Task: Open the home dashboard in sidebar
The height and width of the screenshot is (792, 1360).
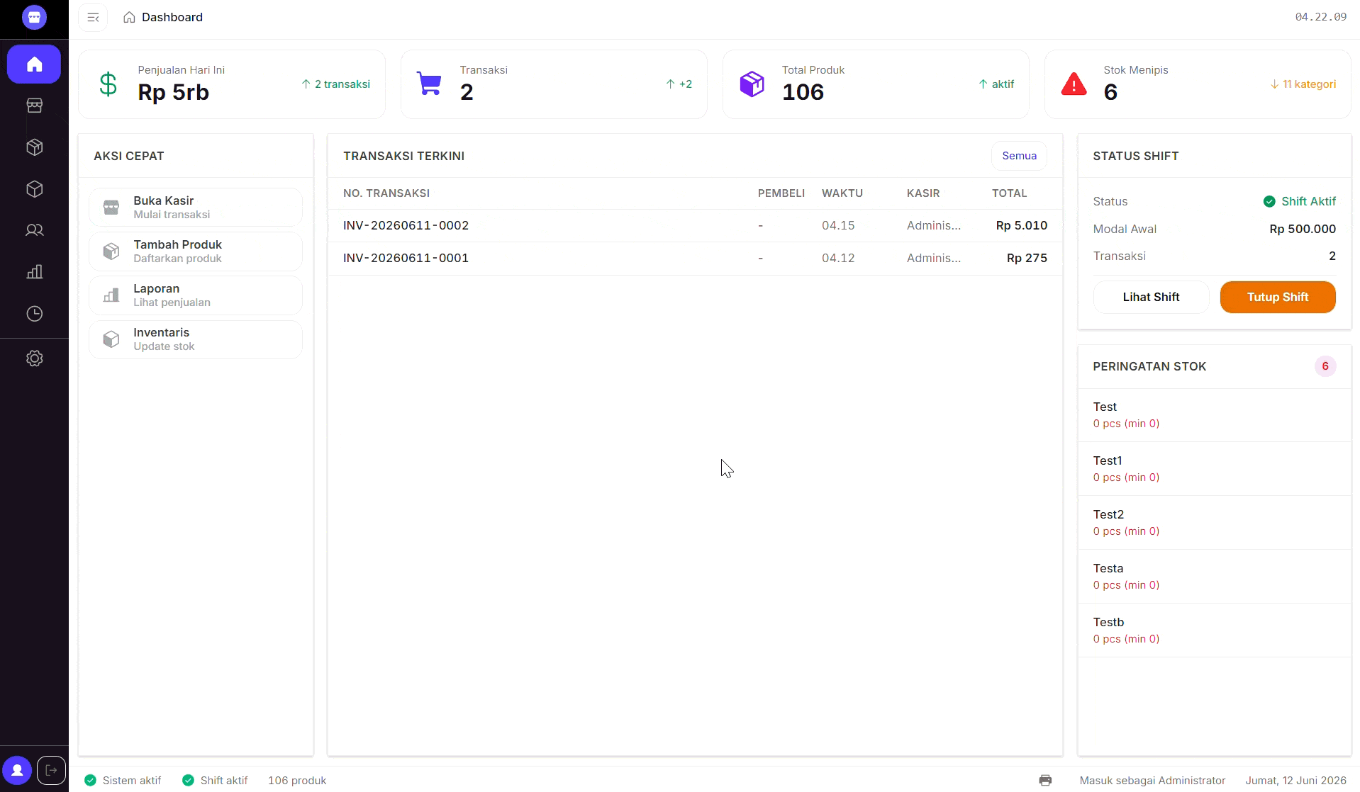Action: (x=34, y=64)
